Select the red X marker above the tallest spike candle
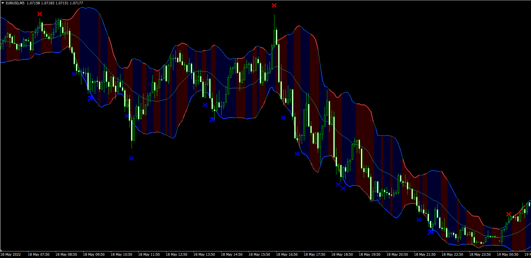This screenshot has height=258, width=531. coord(274,5)
